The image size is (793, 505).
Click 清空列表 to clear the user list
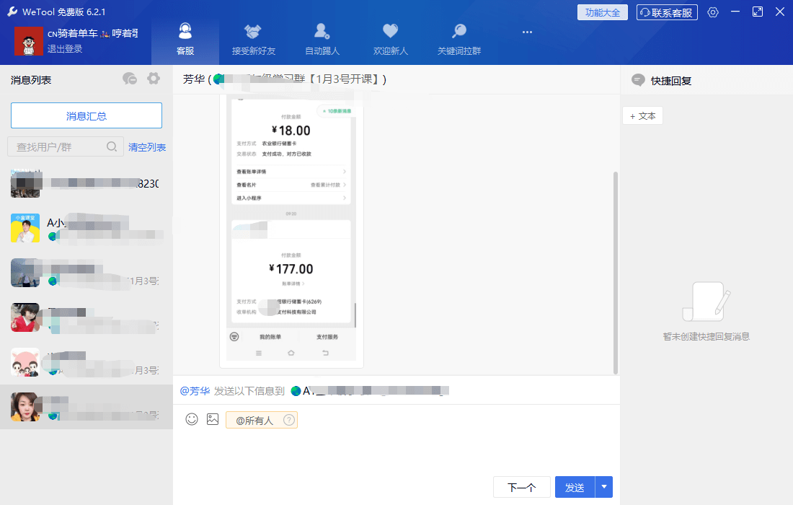(x=147, y=146)
